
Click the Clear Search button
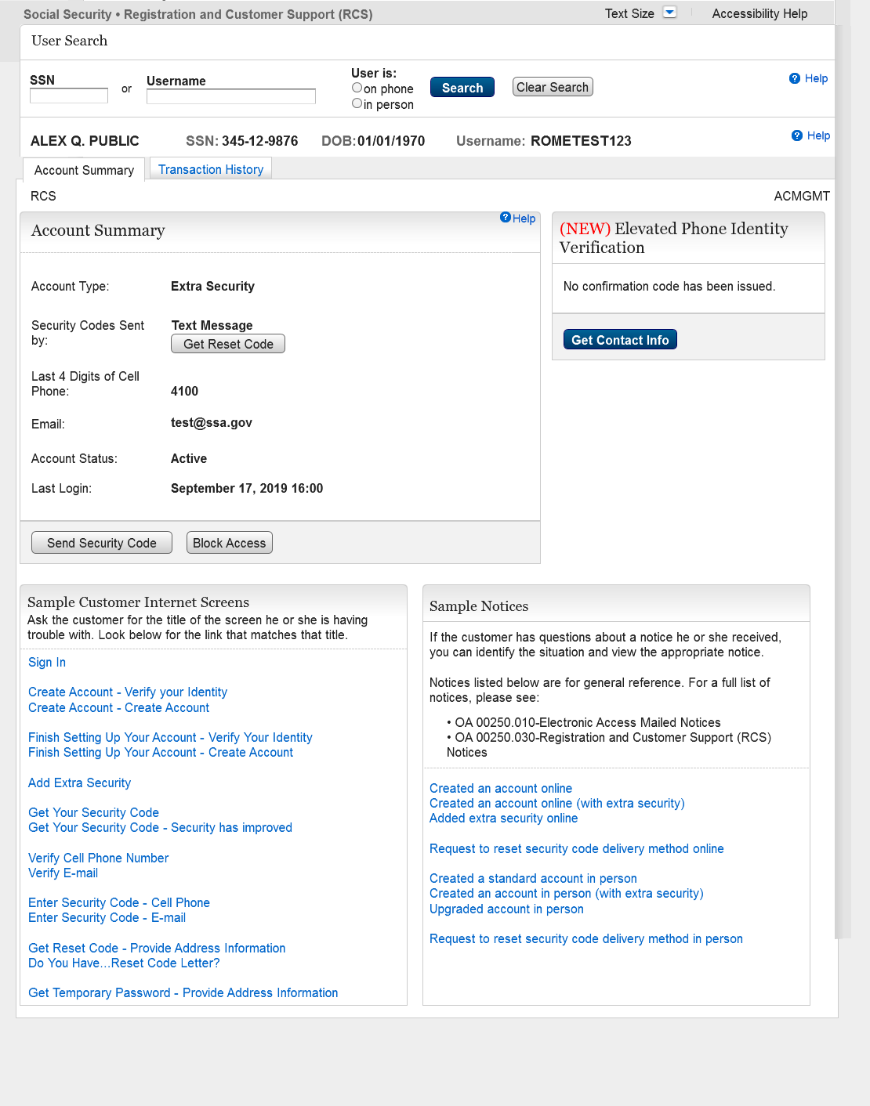point(553,87)
